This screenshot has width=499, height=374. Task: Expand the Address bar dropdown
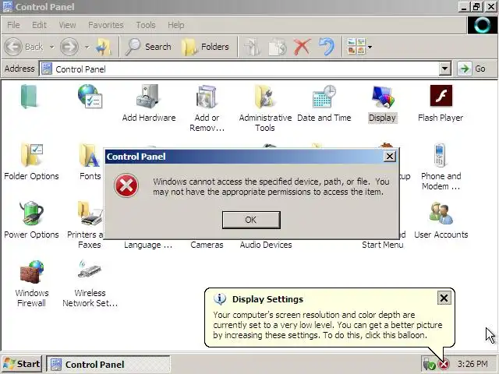pyautogui.click(x=444, y=69)
